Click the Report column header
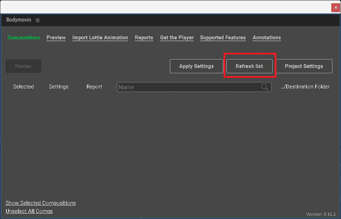 pyautogui.click(x=94, y=87)
